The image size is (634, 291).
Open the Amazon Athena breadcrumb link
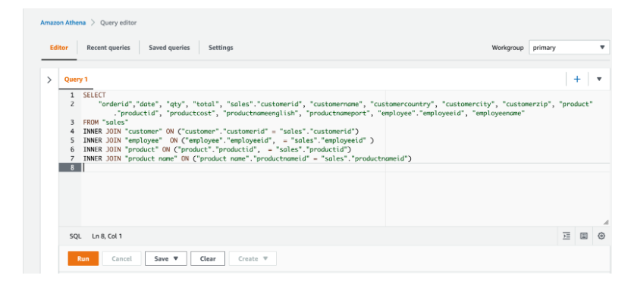click(63, 23)
